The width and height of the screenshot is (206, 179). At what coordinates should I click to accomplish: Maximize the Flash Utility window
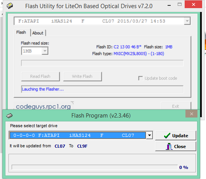click(x=180, y=5)
